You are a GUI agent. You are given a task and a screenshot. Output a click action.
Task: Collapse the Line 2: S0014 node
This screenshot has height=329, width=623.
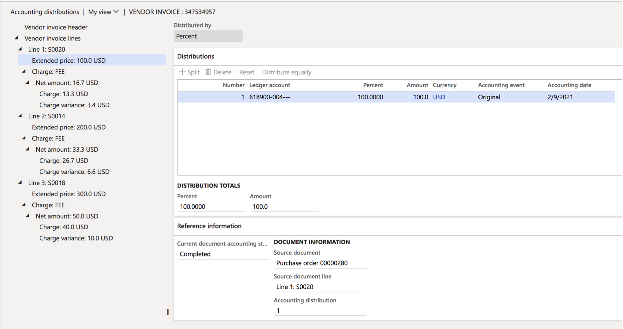tap(20, 116)
